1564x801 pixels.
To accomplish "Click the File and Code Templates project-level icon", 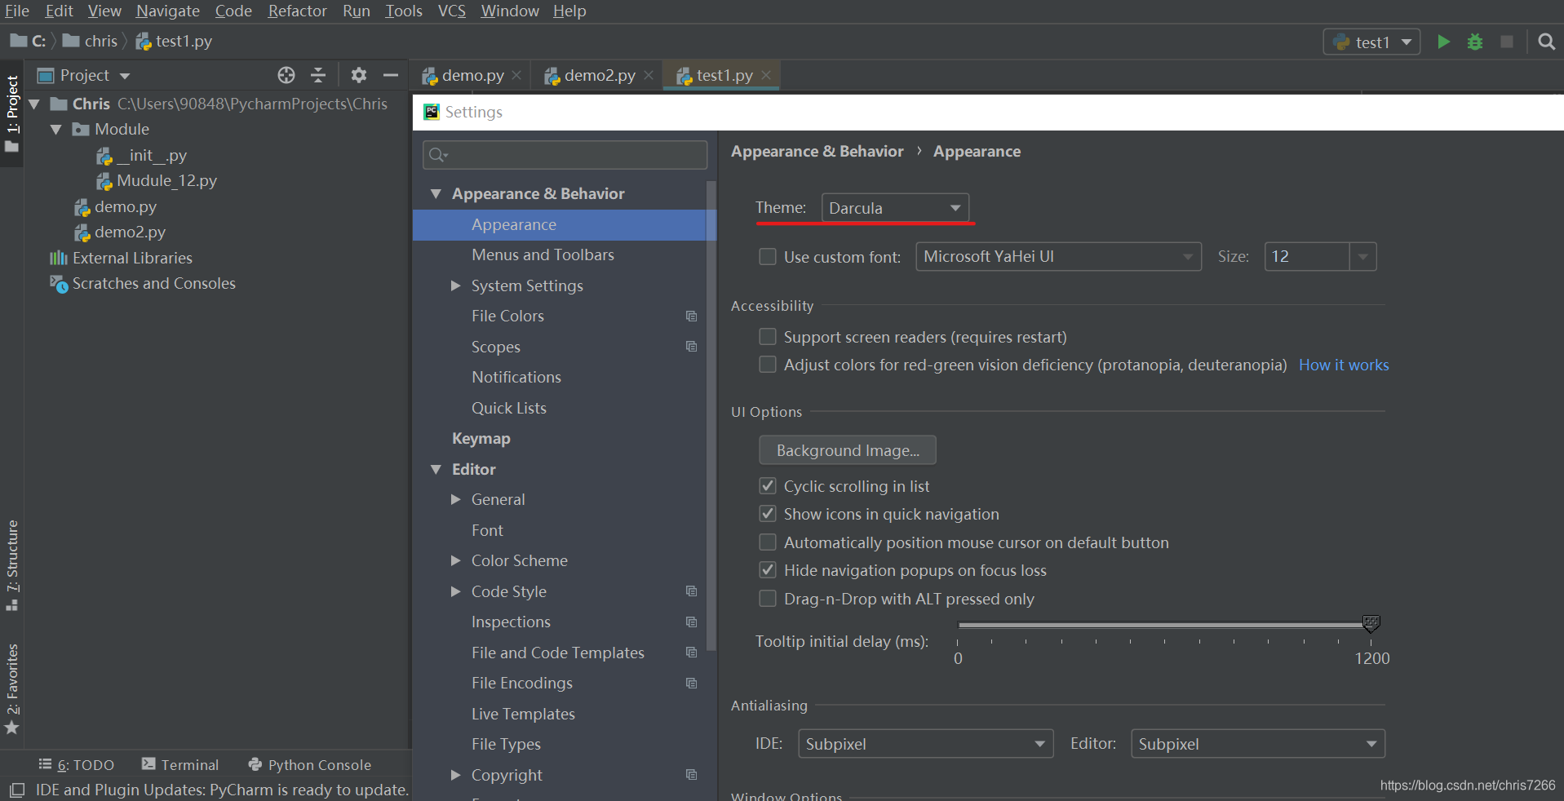I will click(x=691, y=653).
